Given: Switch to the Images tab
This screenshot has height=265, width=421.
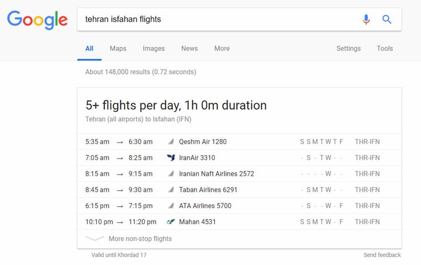Looking at the screenshot, I should point(153,48).
